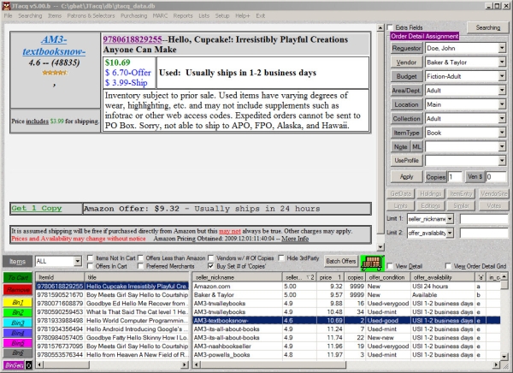This screenshot has height=373, width=513.
Task: Click the Searching button in the right panel
Action: (488, 28)
